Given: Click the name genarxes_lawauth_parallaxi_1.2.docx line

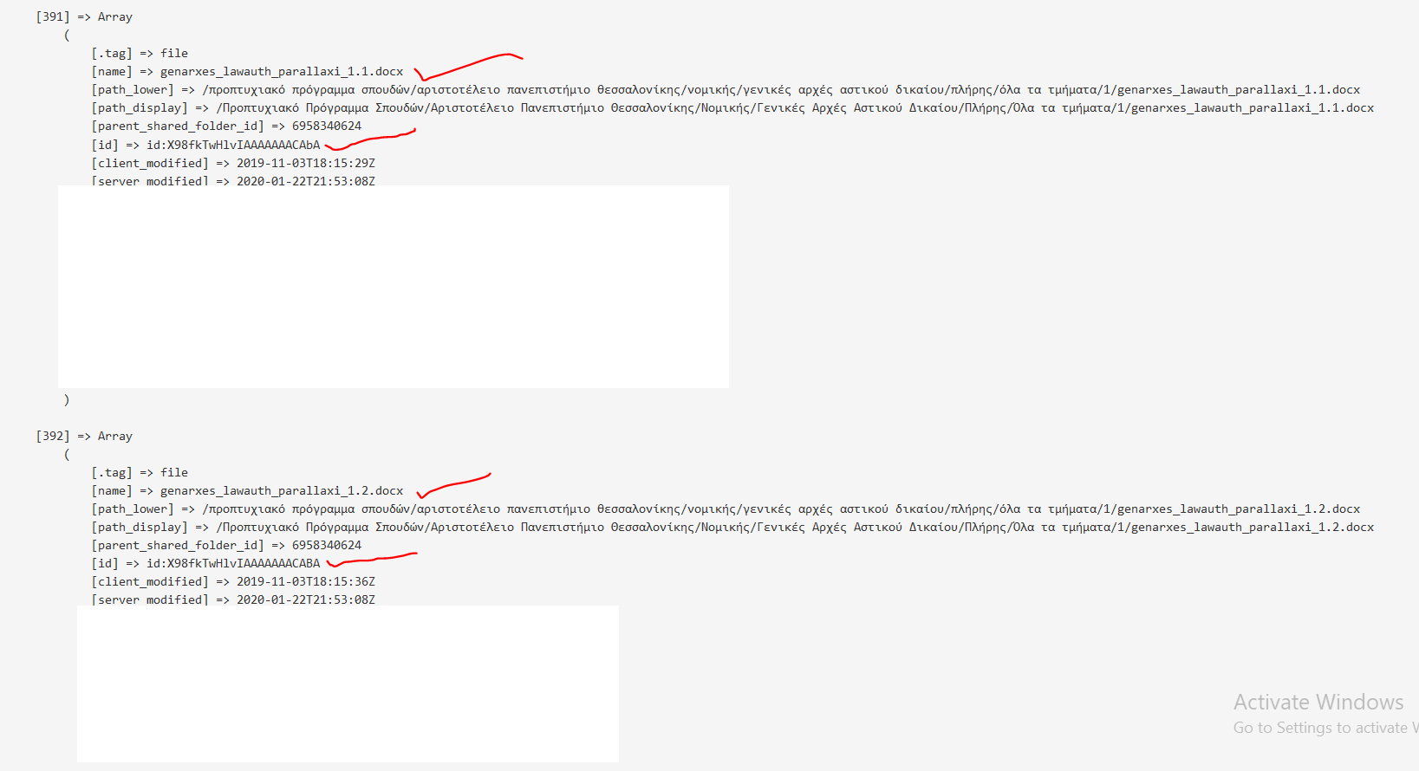Looking at the screenshot, I should (247, 490).
